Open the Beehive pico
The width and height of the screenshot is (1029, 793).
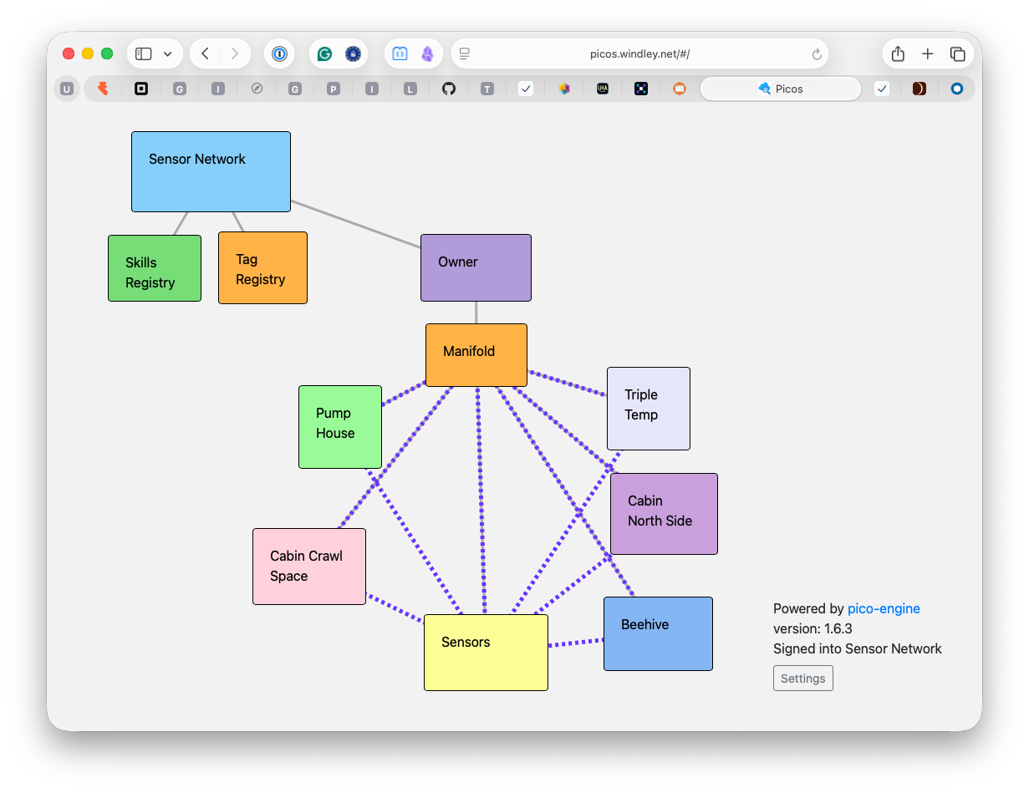(x=658, y=633)
